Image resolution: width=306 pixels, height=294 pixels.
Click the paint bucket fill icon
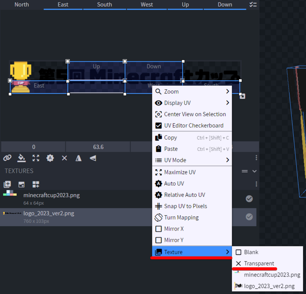coord(22,158)
